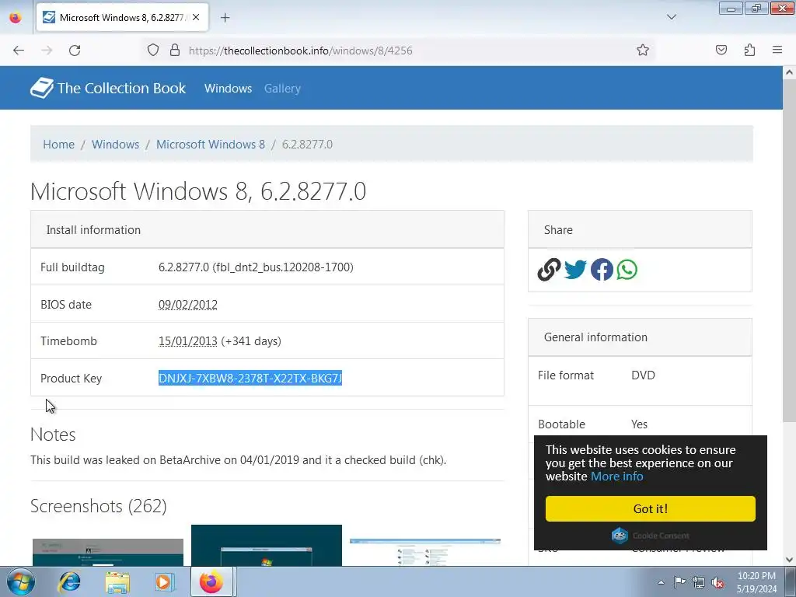Open the Windows nav menu item

coord(228,89)
